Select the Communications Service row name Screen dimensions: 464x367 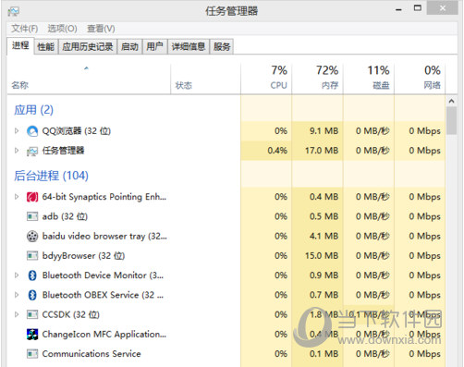click(x=92, y=354)
